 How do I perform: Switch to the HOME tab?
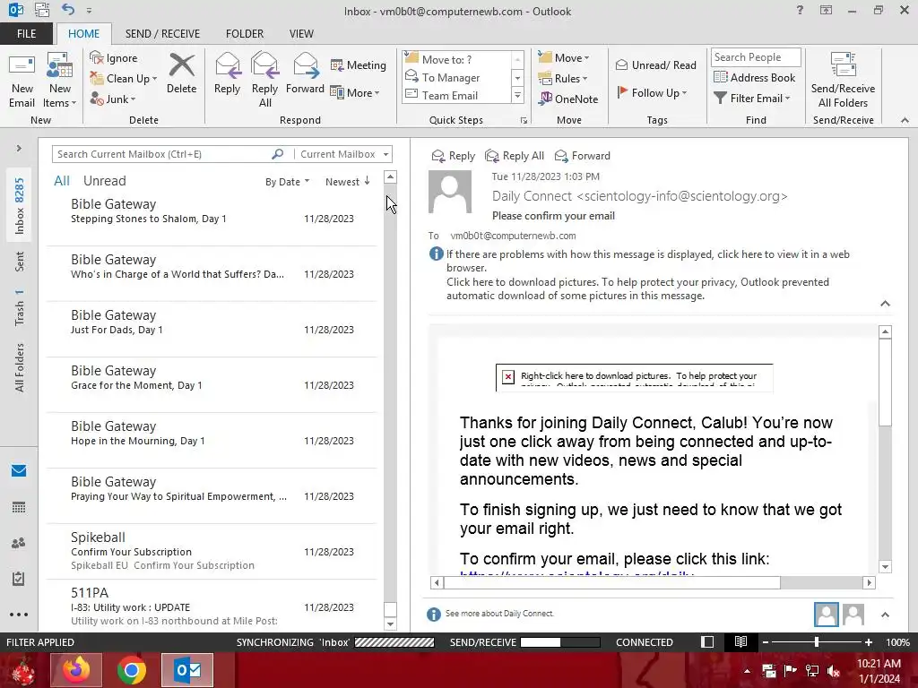(x=83, y=34)
